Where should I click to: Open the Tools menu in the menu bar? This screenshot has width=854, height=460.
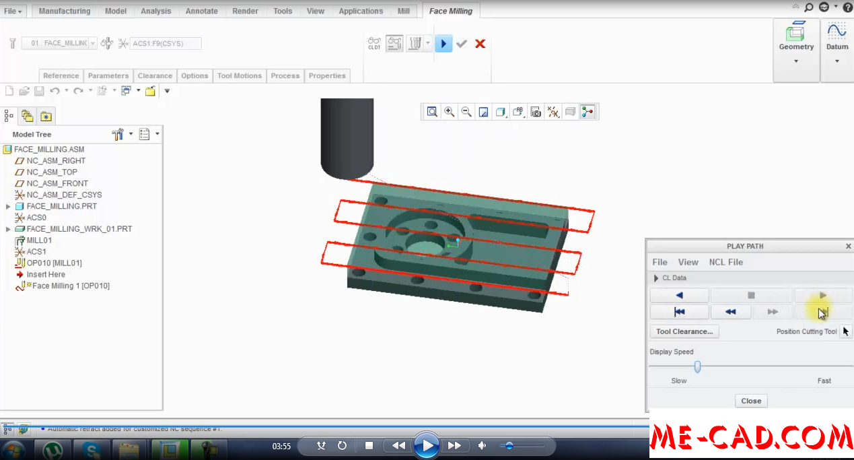tap(282, 11)
